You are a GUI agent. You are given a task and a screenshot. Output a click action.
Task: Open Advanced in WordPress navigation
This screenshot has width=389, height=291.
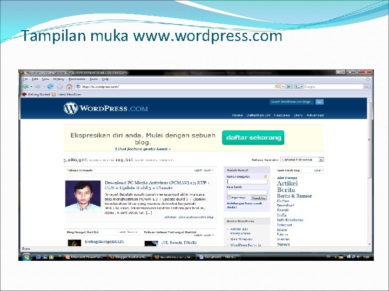[315, 115]
